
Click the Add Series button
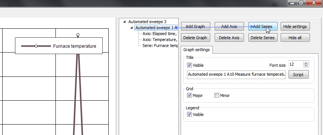[263, 26]
